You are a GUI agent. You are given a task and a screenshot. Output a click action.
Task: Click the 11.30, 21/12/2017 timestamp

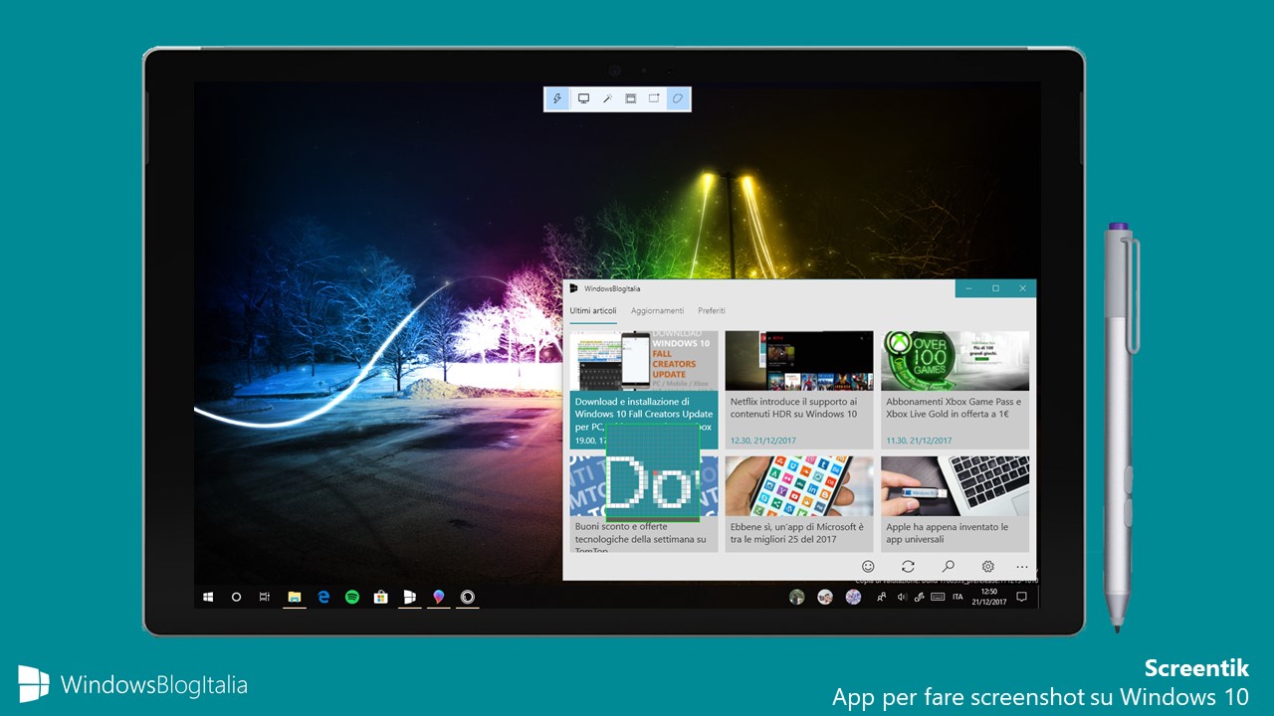(x=919, y=441)
